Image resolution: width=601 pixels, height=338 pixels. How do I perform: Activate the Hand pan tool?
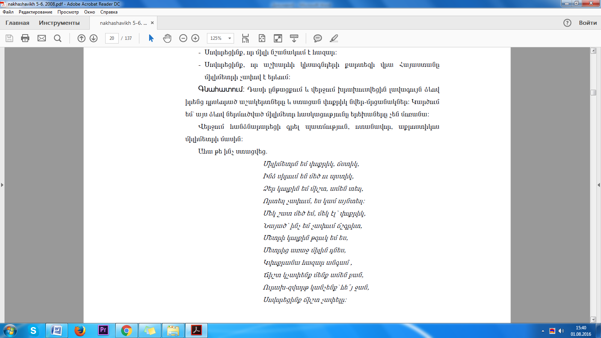click(167, 38)
